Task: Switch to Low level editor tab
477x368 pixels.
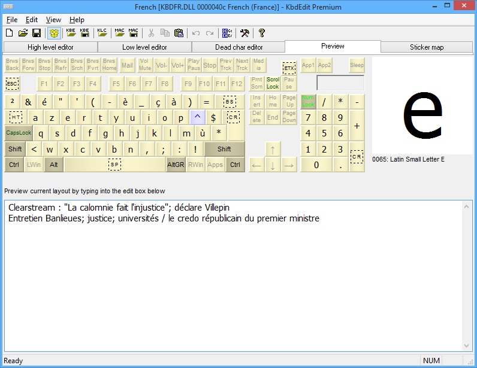Action: pos(144,47)
